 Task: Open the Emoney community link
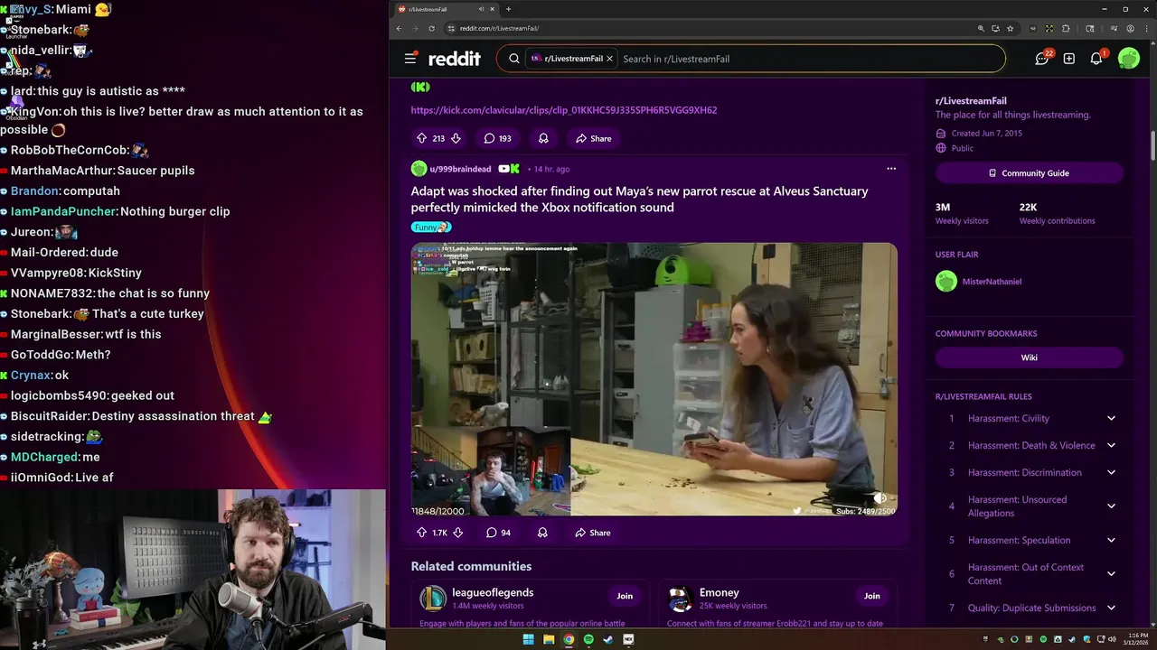720,592
